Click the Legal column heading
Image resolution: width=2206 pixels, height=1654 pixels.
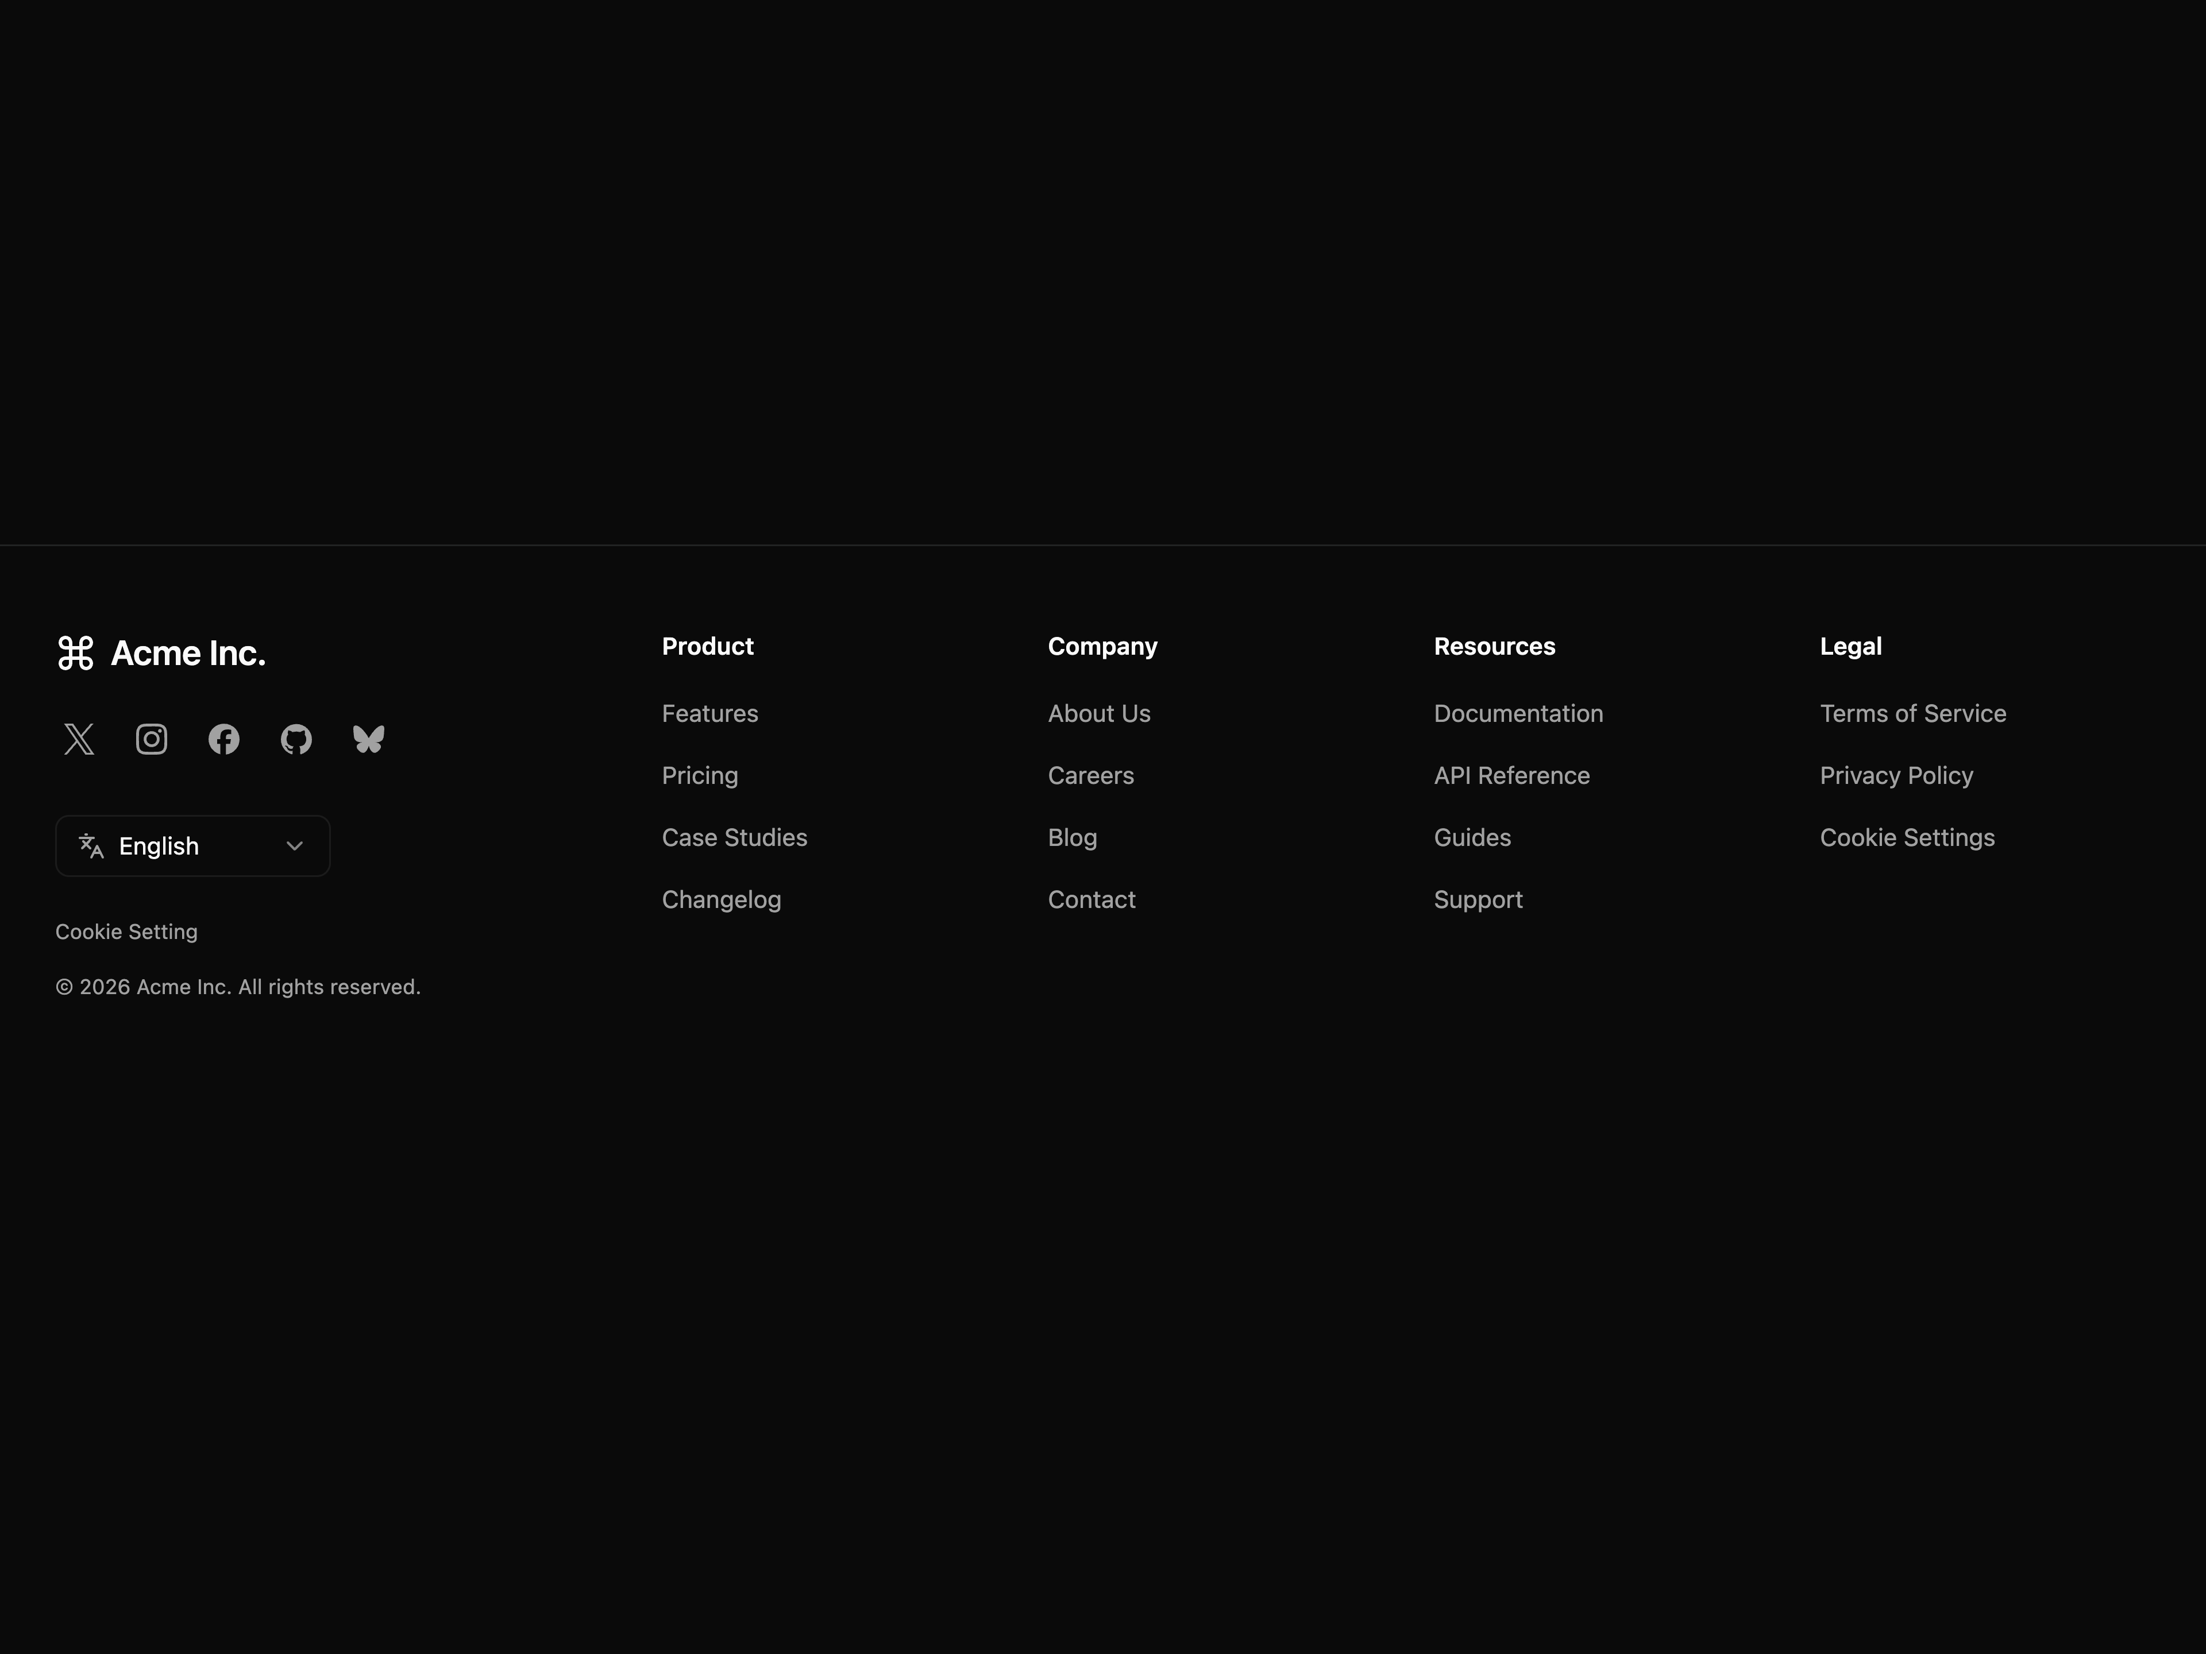click(1851, 646)
